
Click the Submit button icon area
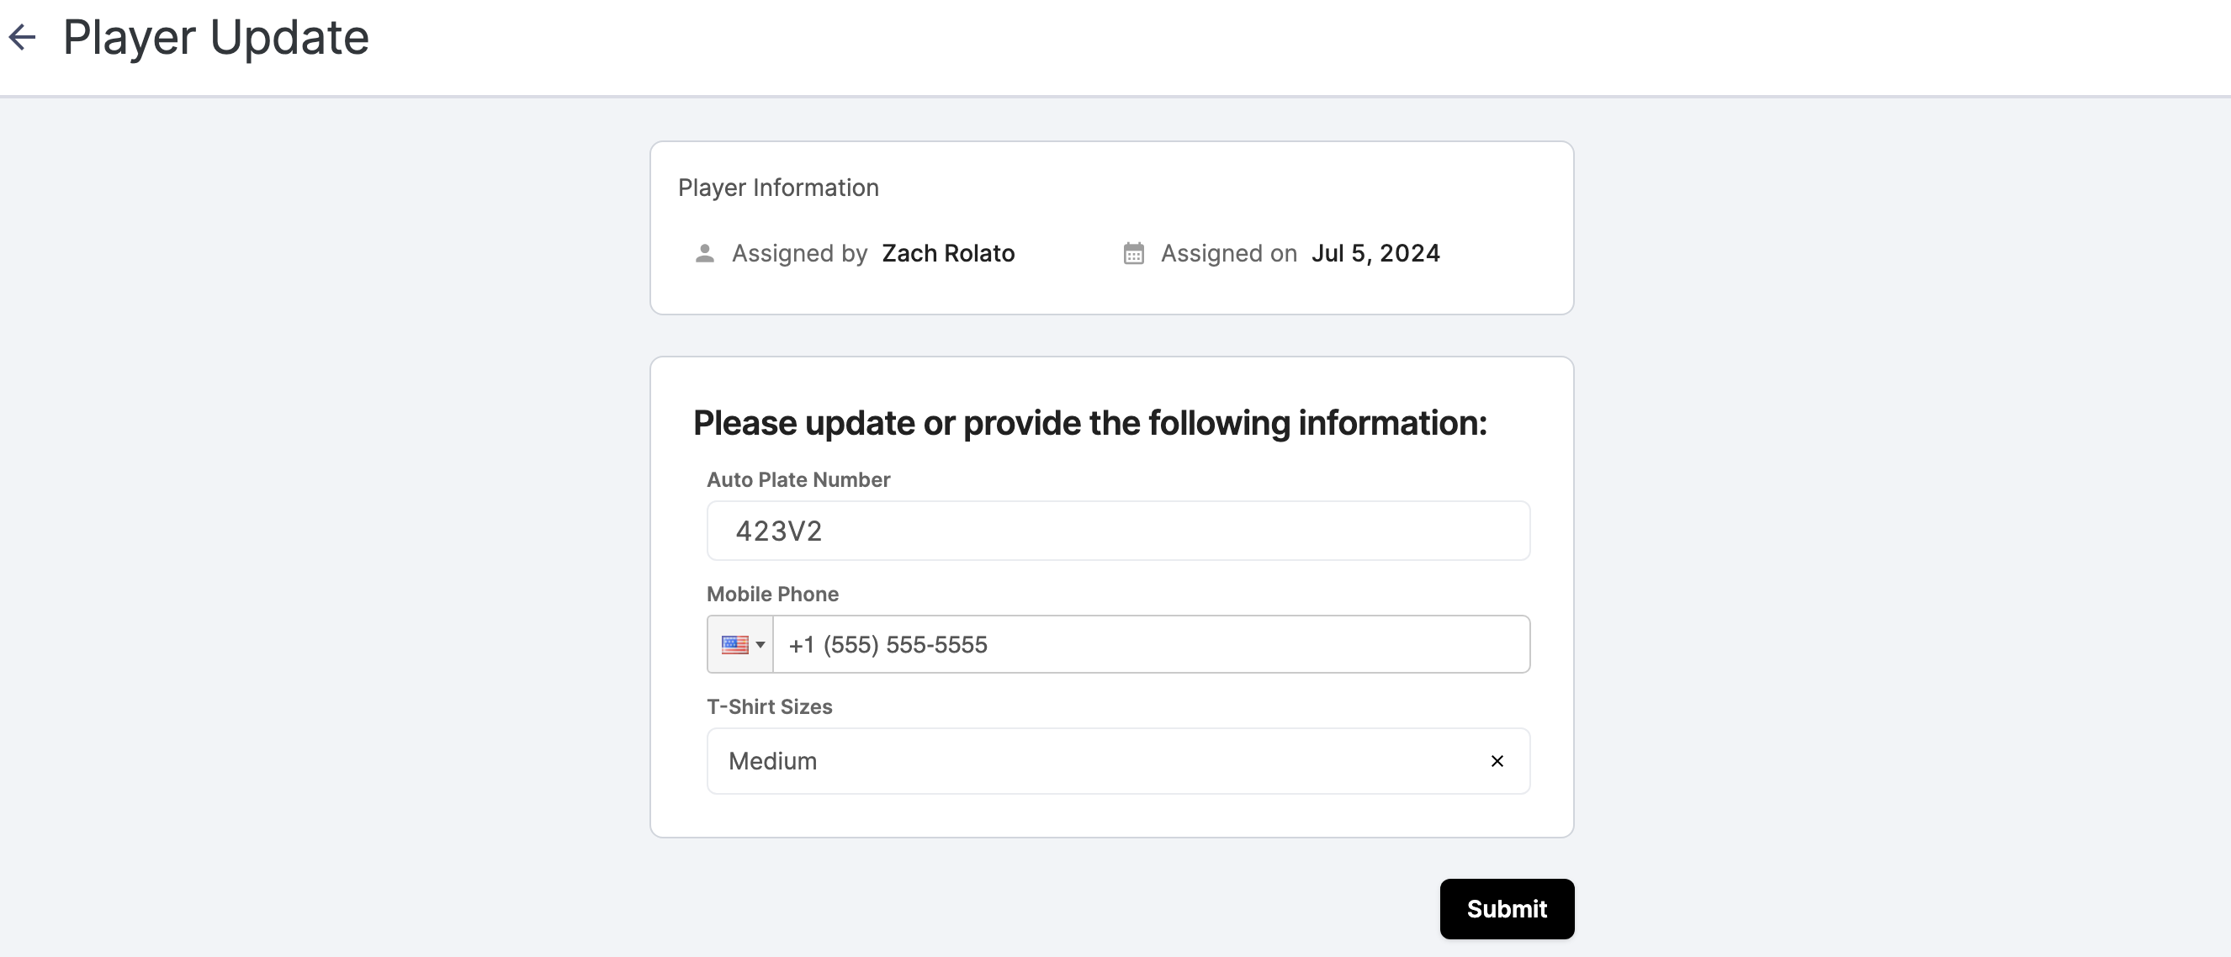(1506, 908)
